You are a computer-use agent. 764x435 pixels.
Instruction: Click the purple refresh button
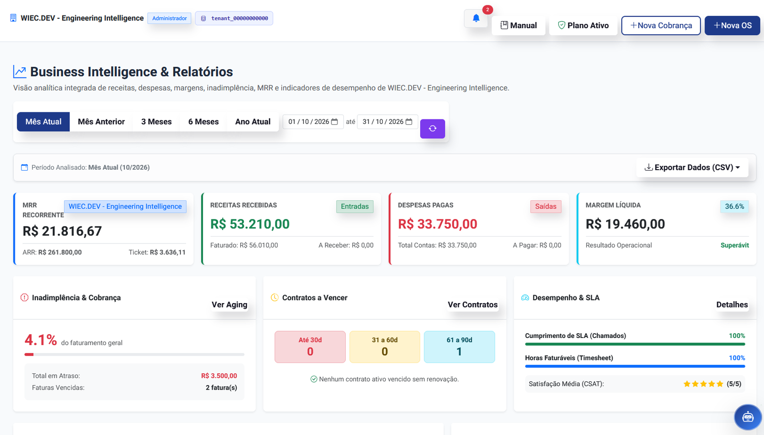click(433, 129)
